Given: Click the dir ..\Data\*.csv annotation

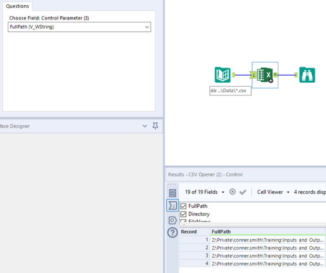Looking at the screenshot, I should click(x=230, y=91).
